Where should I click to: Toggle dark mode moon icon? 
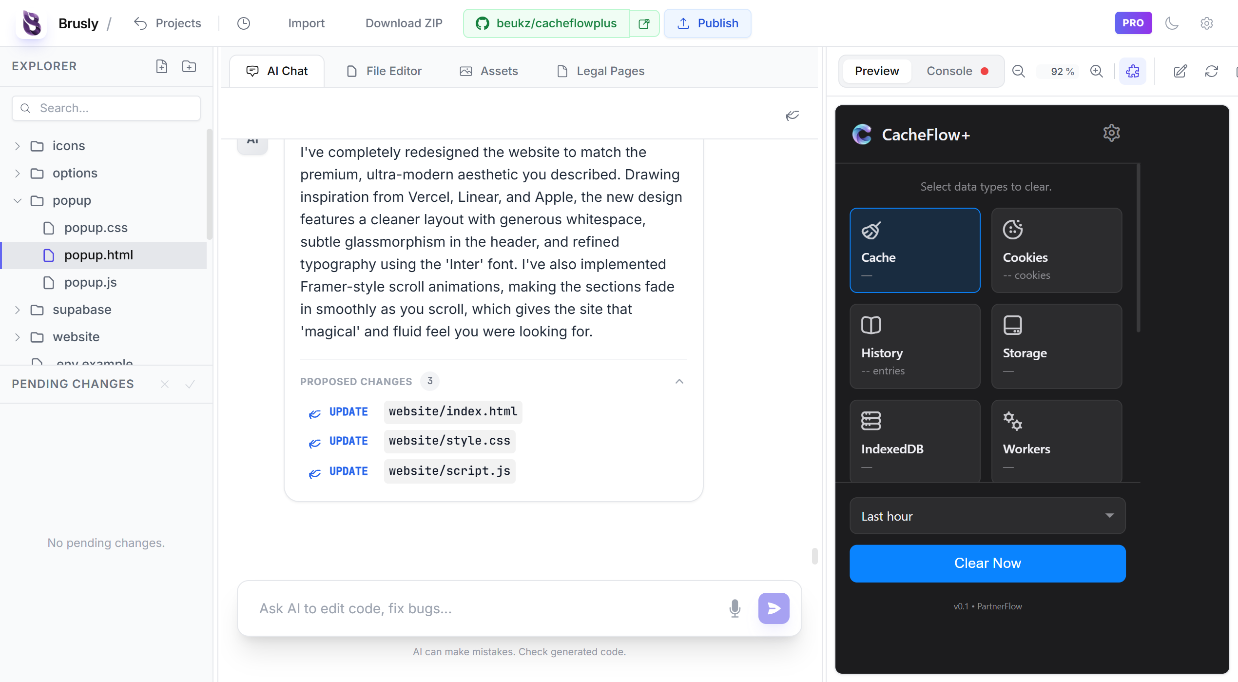[1172, 23]
